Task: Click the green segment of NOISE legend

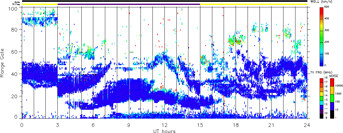Action: click(332, 98)
